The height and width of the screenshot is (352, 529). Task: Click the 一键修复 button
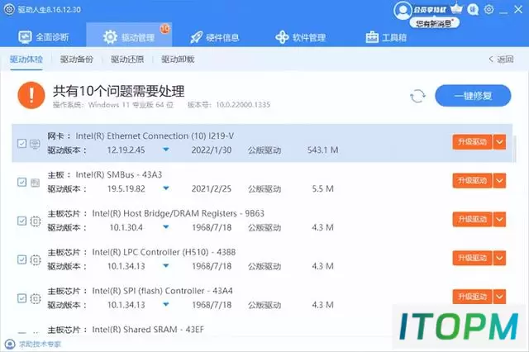473,96
